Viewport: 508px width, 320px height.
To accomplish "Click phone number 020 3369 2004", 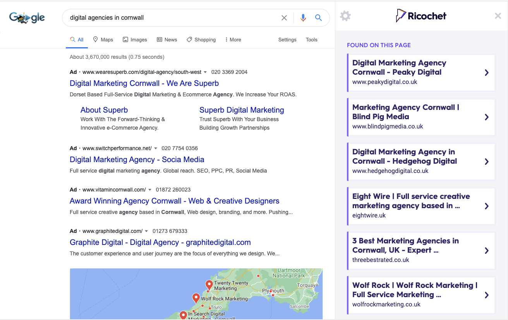I will [229, 72].
